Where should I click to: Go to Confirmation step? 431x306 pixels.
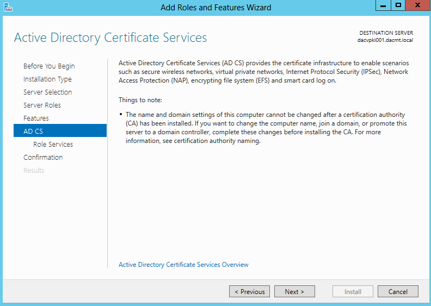tap(43, 158)
